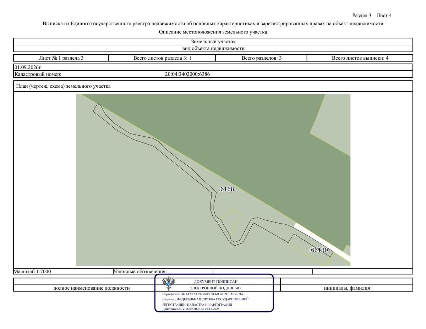The width and height of the screenshot is (426, 329).
Task: Click the "Условные обозначения:" label
Action: click(x=140, y=272)
